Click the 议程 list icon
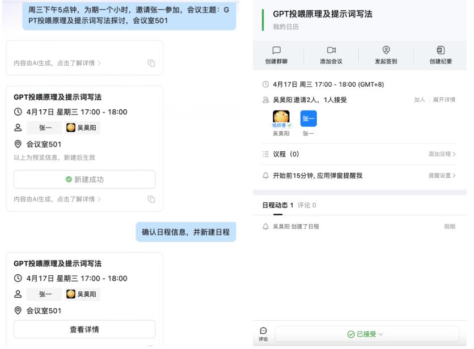This screenshot has height=349, width=474. coord(265,154)
